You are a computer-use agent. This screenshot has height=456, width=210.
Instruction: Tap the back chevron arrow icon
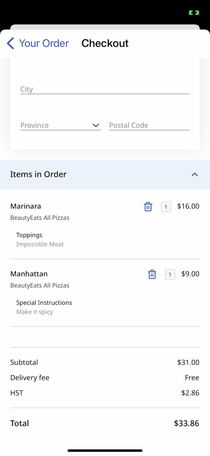10,43
